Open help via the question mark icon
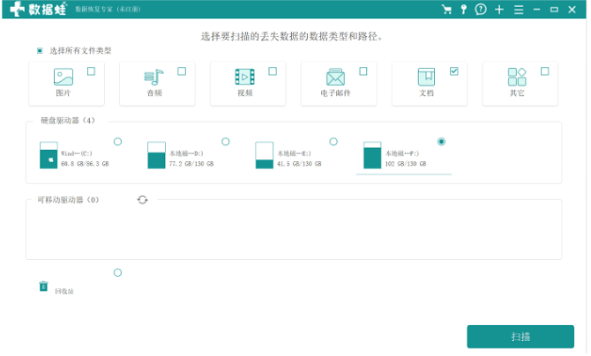Image resolution: width=591 pixels, height=356 pixels. 481,10
